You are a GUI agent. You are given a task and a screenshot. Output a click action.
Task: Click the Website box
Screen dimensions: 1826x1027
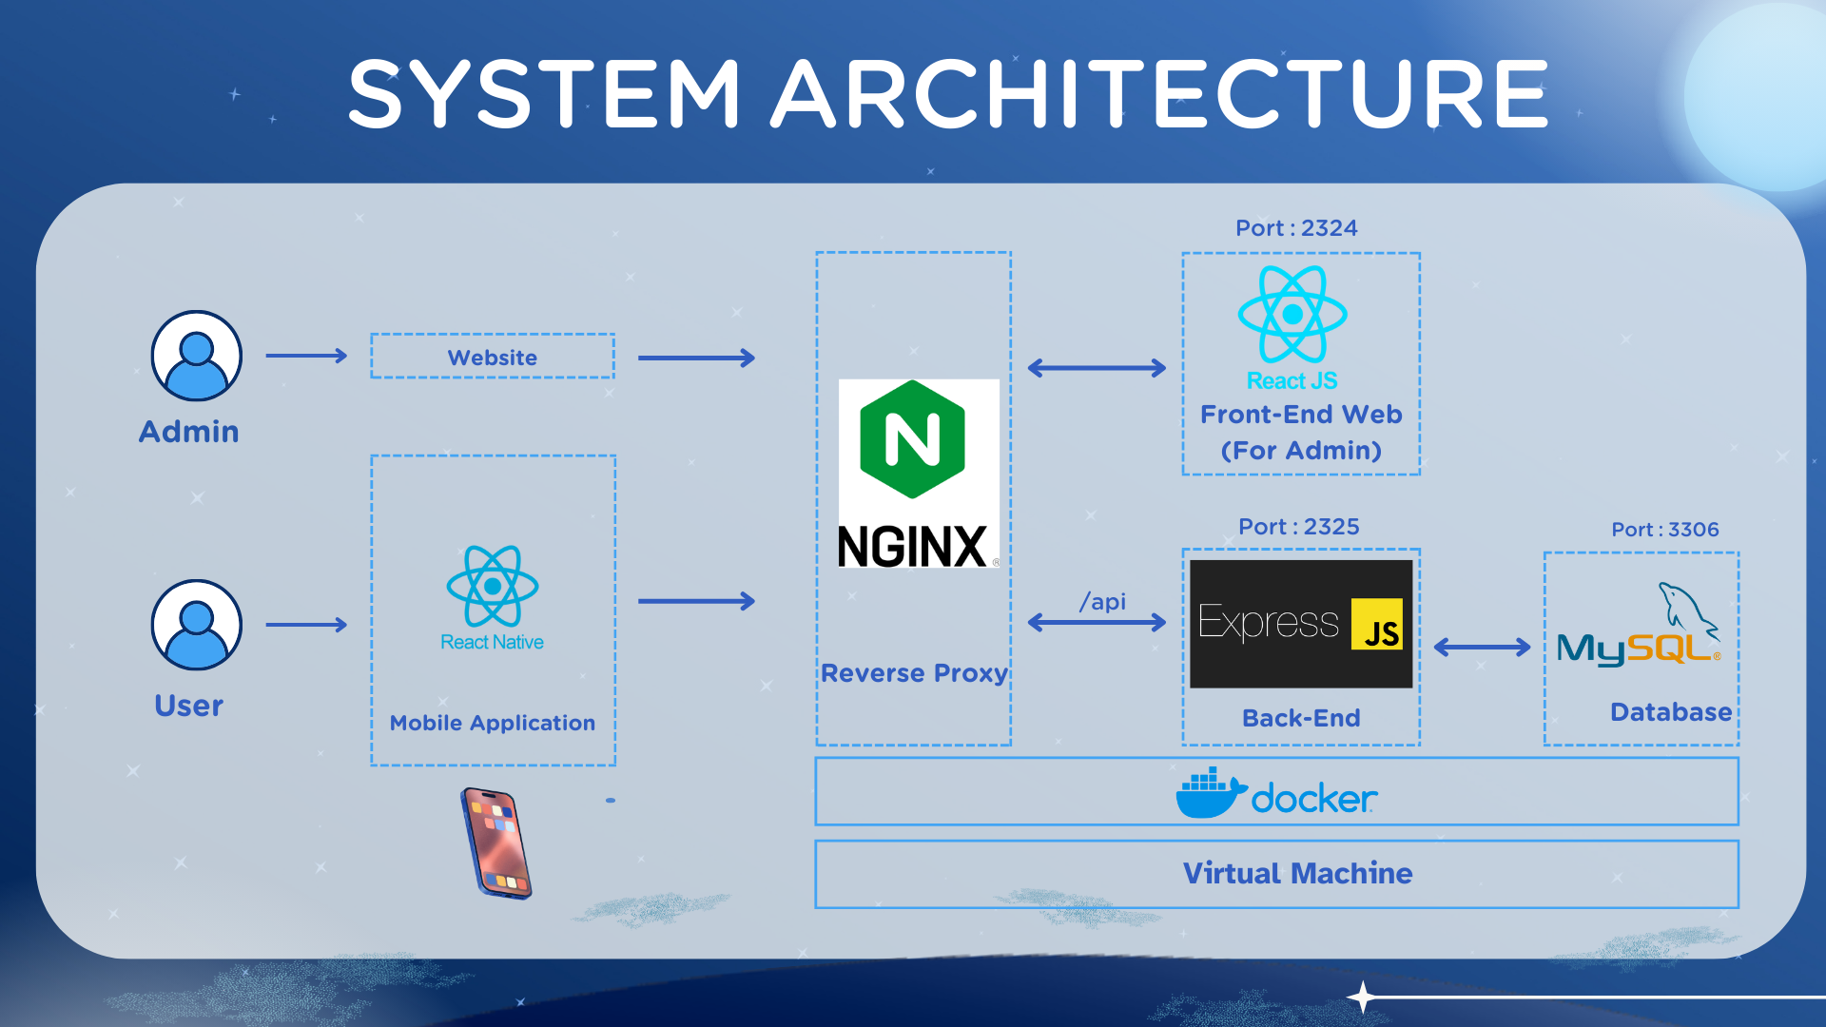click(493, 357)
